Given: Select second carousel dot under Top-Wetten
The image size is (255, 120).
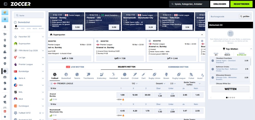Looking at the screenshot, I should (229, 98).
